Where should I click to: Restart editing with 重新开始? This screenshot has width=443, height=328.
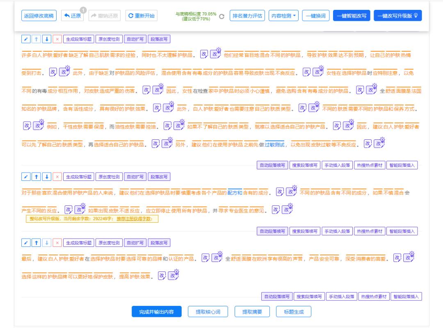pos(141,16)
